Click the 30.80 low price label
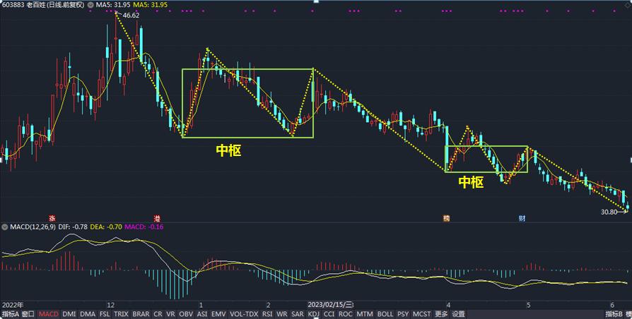Image resolution: width=632 pixels, height=319 pixels. (x=609, y=212)
